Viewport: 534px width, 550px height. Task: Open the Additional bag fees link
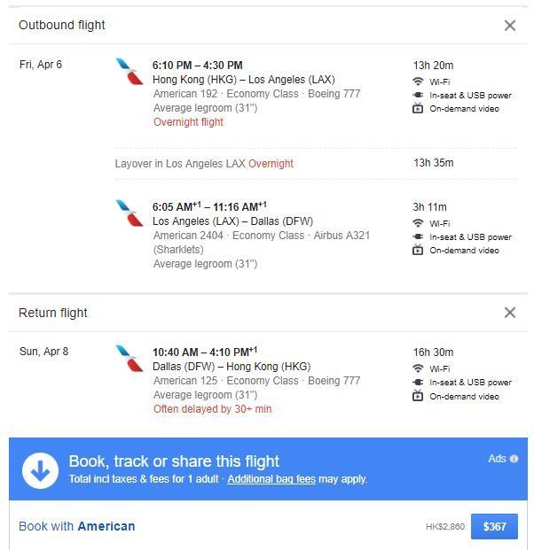271,479
